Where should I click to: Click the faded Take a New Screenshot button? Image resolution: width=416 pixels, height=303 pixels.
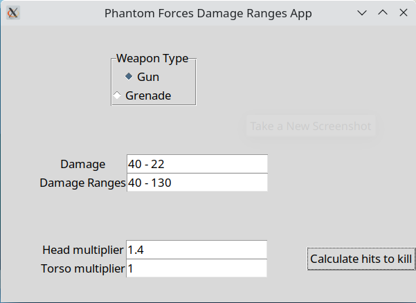point(311,126)
